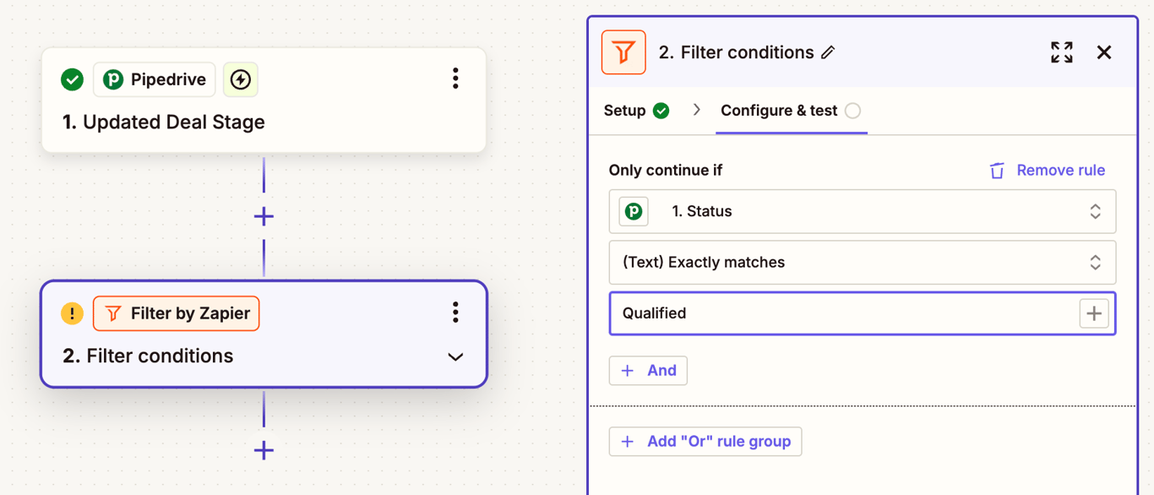The image size is (1154, 495).
Task: Open the (Text) Exactly matches condition dropdown
Action: click(x=862, y=263)
